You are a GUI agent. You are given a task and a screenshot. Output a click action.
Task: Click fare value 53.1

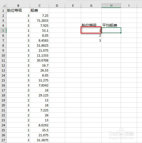coord(40,30)
